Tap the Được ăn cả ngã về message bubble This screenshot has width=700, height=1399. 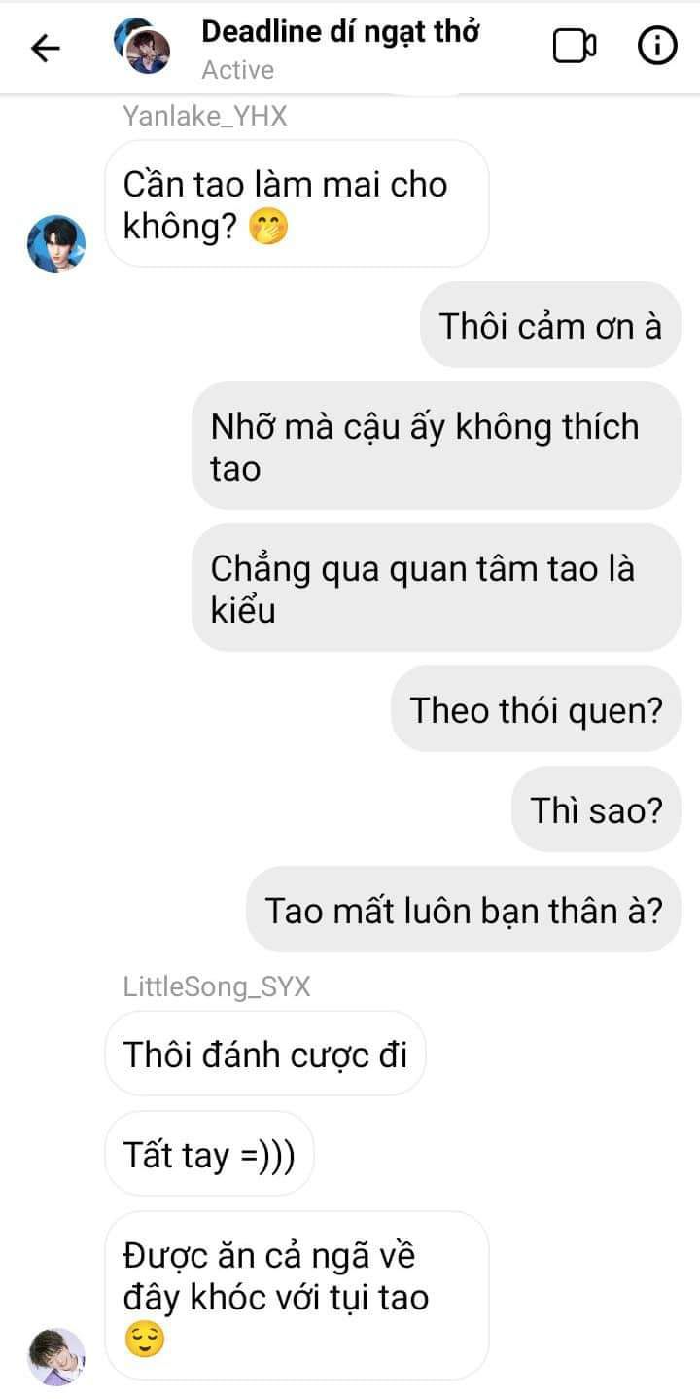297,1296
